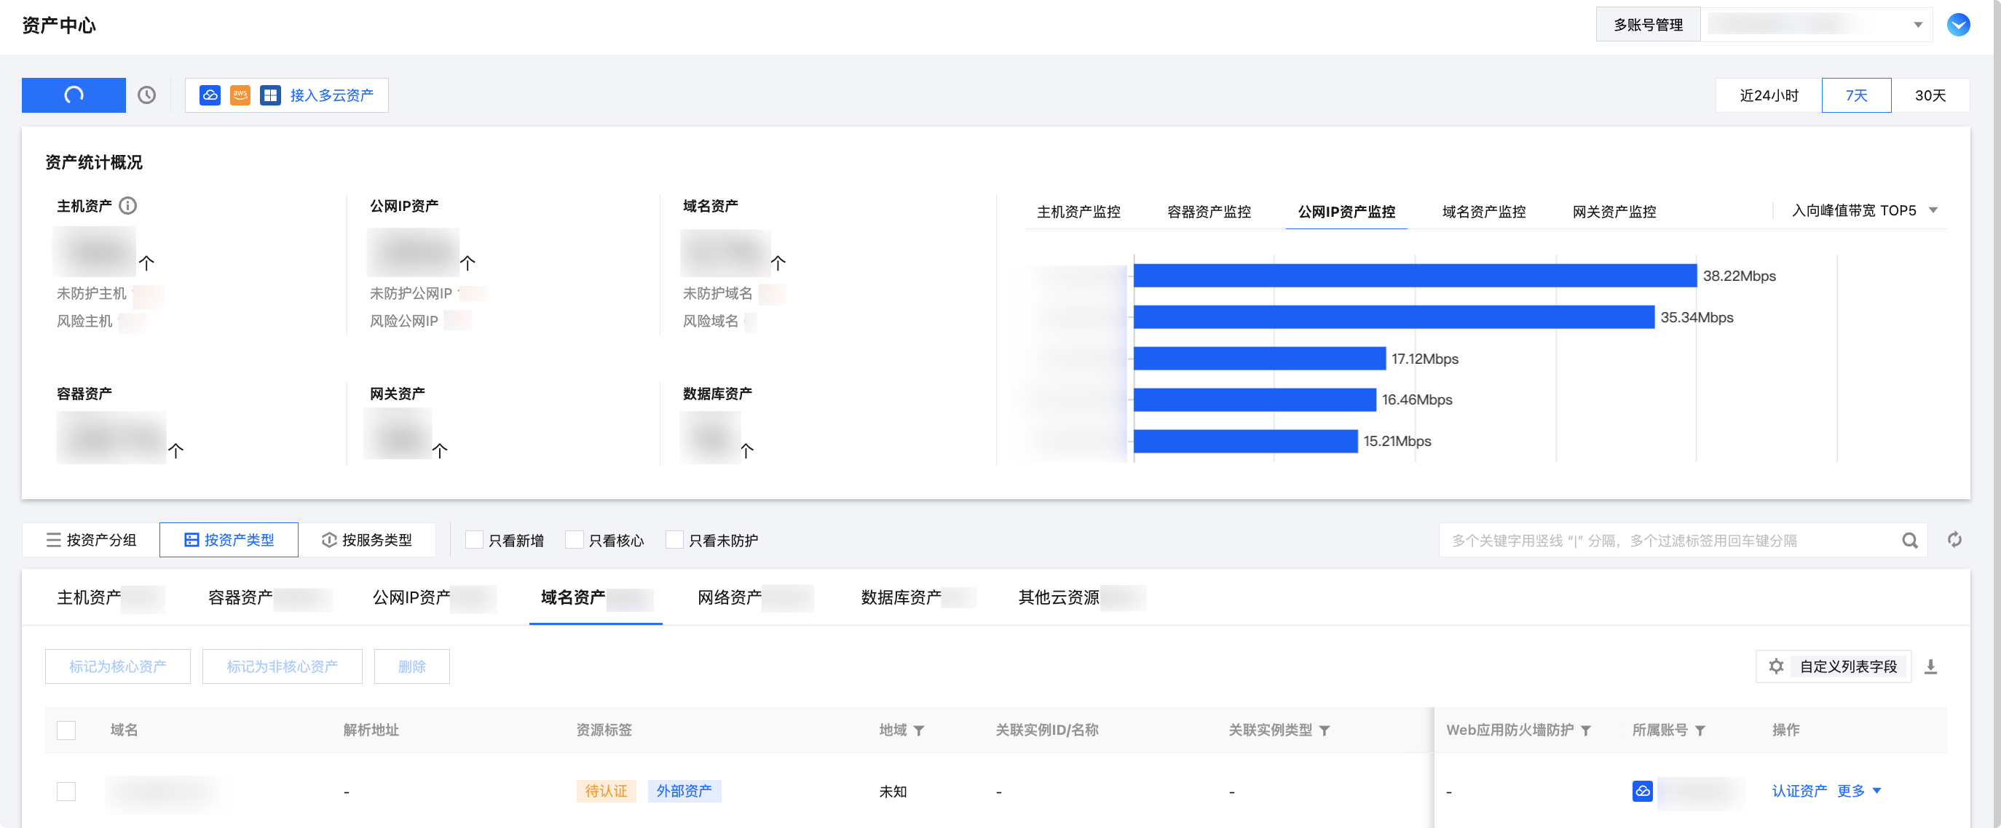Click the download export icon

1930,666
